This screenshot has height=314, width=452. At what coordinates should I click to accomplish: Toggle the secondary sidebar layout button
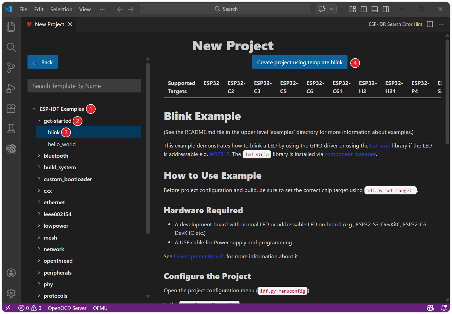[386, 9]
